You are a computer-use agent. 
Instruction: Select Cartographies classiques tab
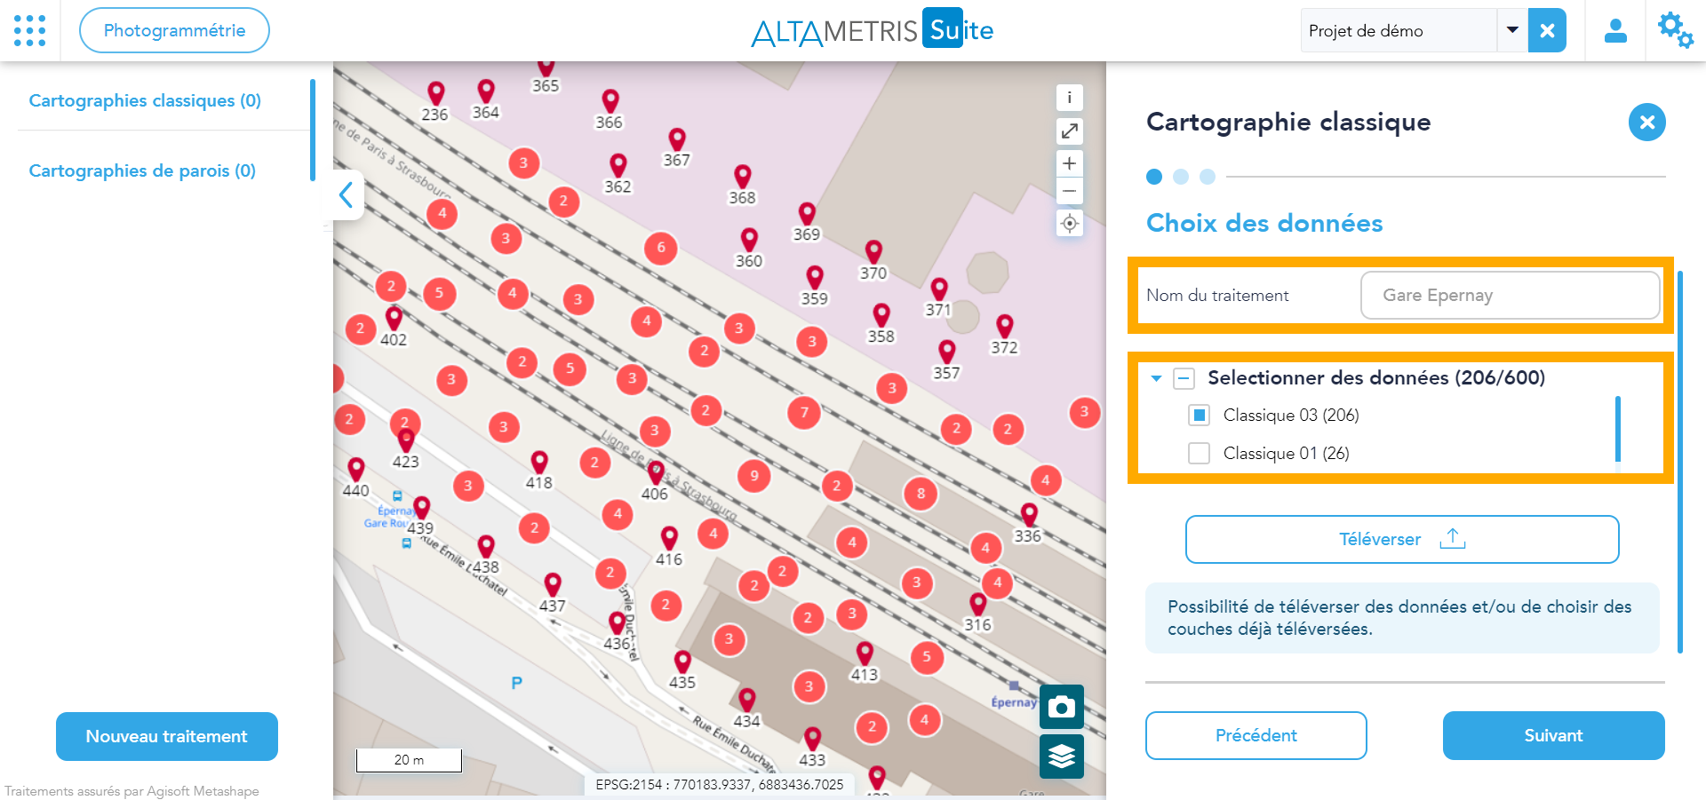tap(145, 100)
